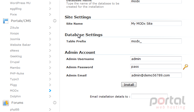194x112 pixels.
Task: Click arrow icon beside Mambo
Action: coord(50,68)
